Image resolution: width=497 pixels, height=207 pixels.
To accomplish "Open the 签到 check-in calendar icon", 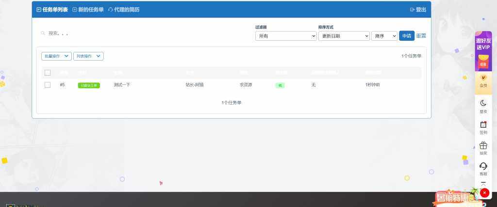I will pos(483,127).
